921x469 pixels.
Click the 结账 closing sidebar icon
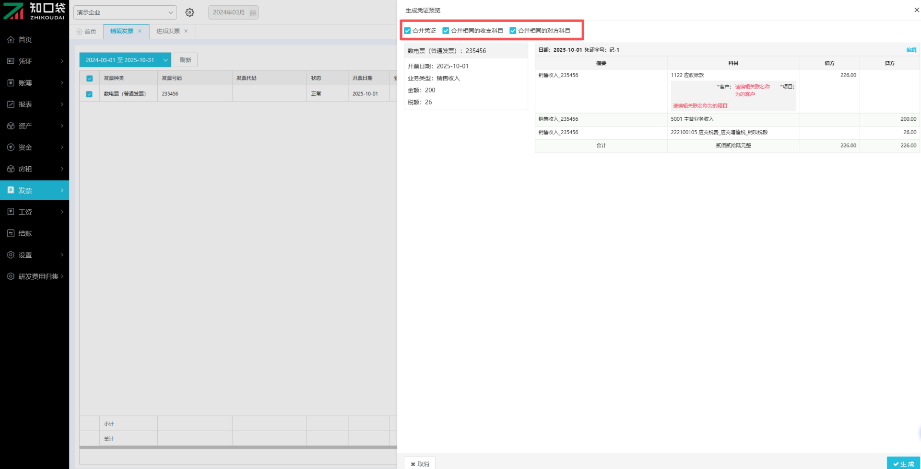[x=11, y=233]
